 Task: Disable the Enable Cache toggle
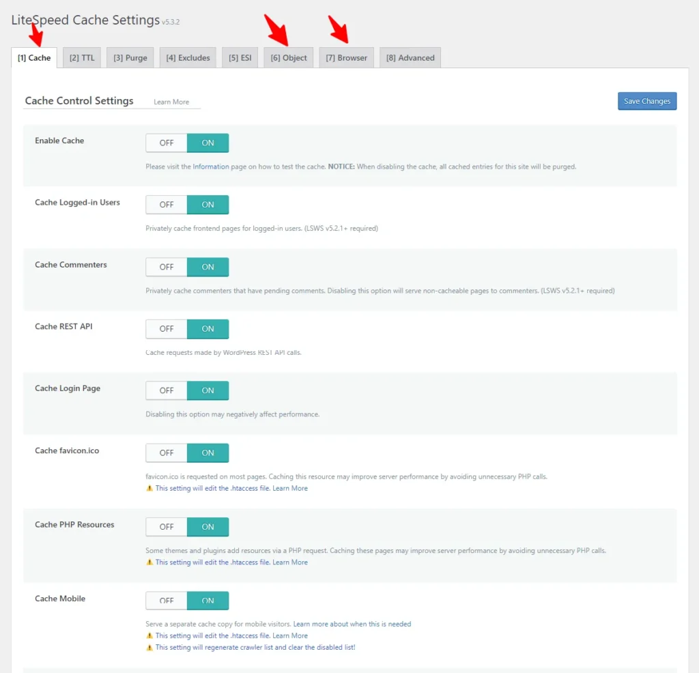click(166, 143)
